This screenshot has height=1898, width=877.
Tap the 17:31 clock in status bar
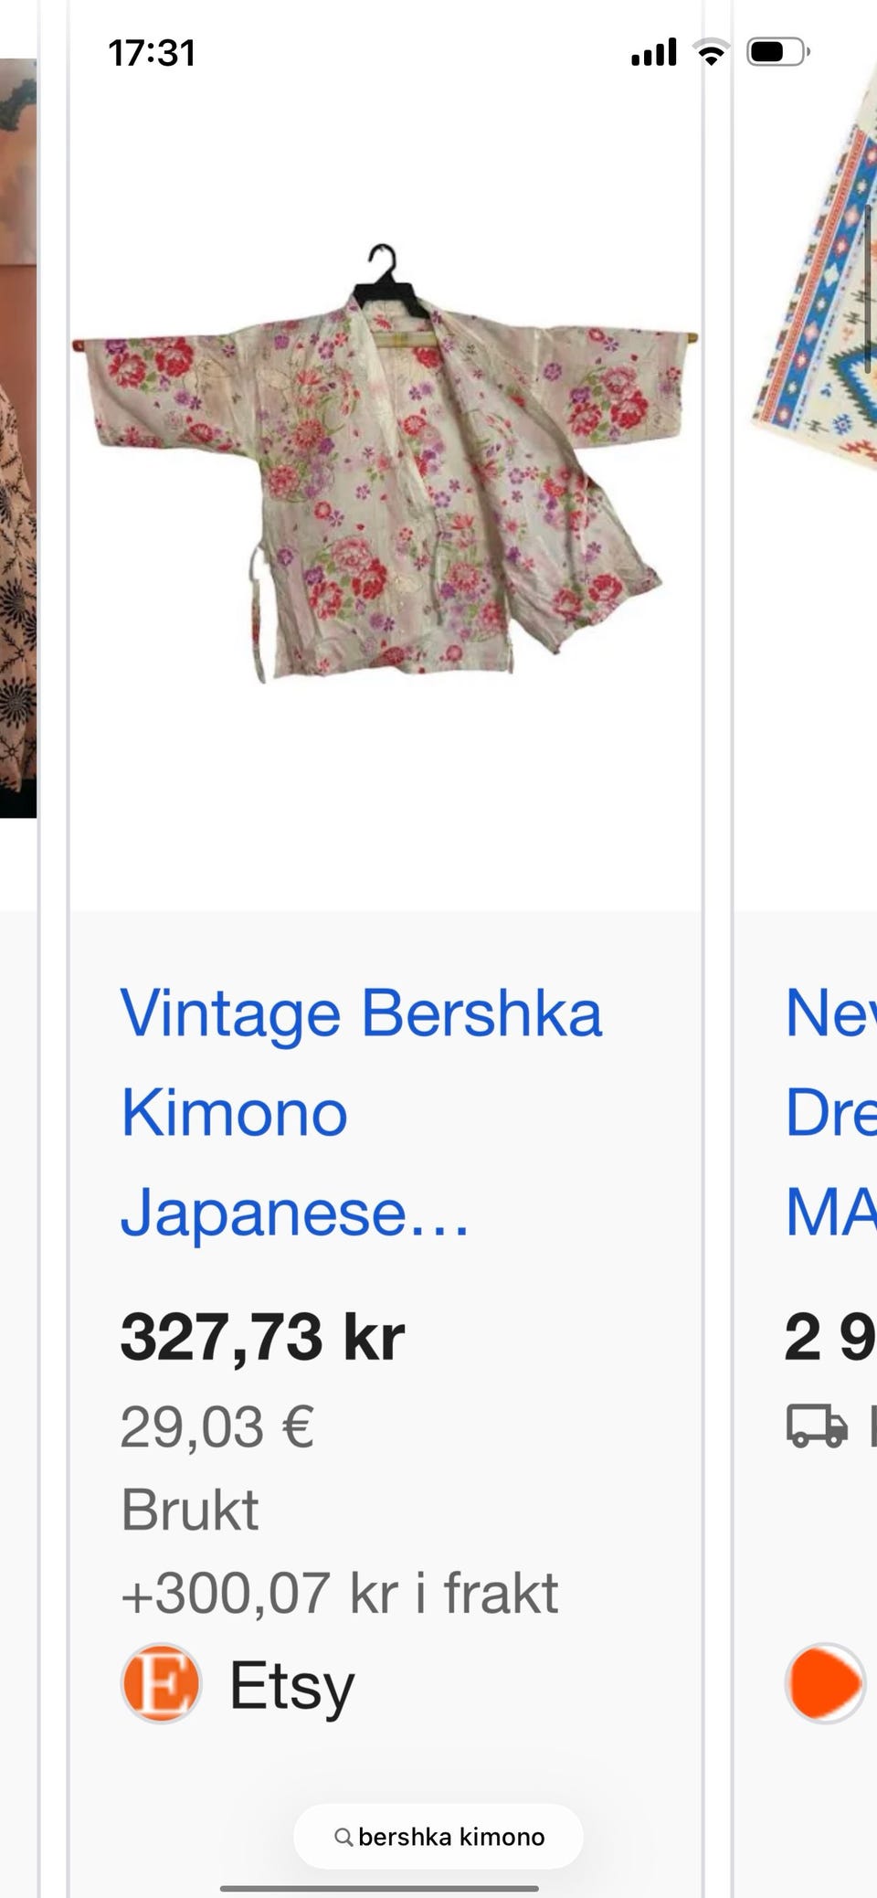152,53
